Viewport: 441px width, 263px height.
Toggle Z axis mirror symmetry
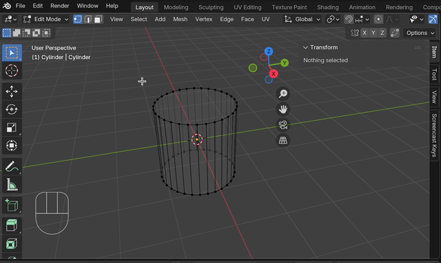pyautogui.click(x=382, y=33)
